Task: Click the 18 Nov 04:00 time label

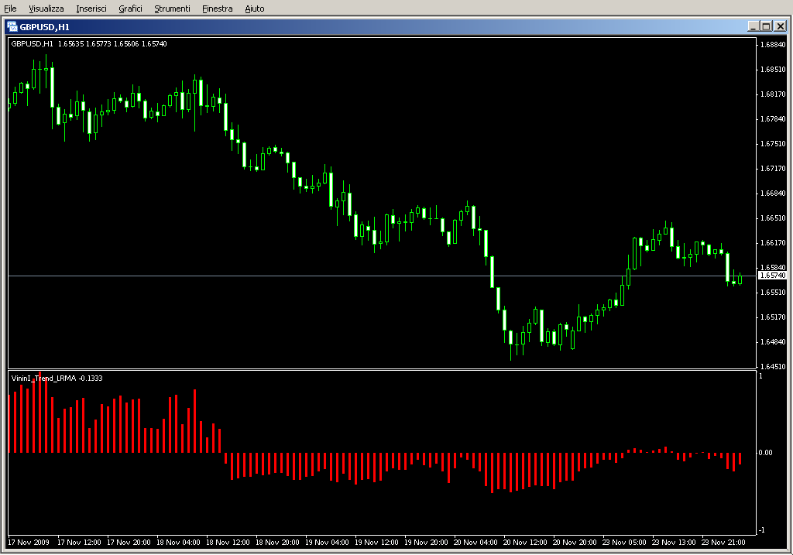Action: point(178,543)
